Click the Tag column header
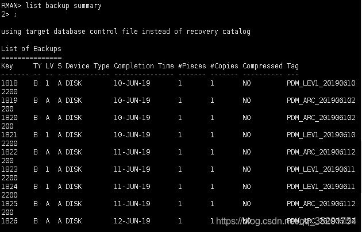 tap(292, 66)
